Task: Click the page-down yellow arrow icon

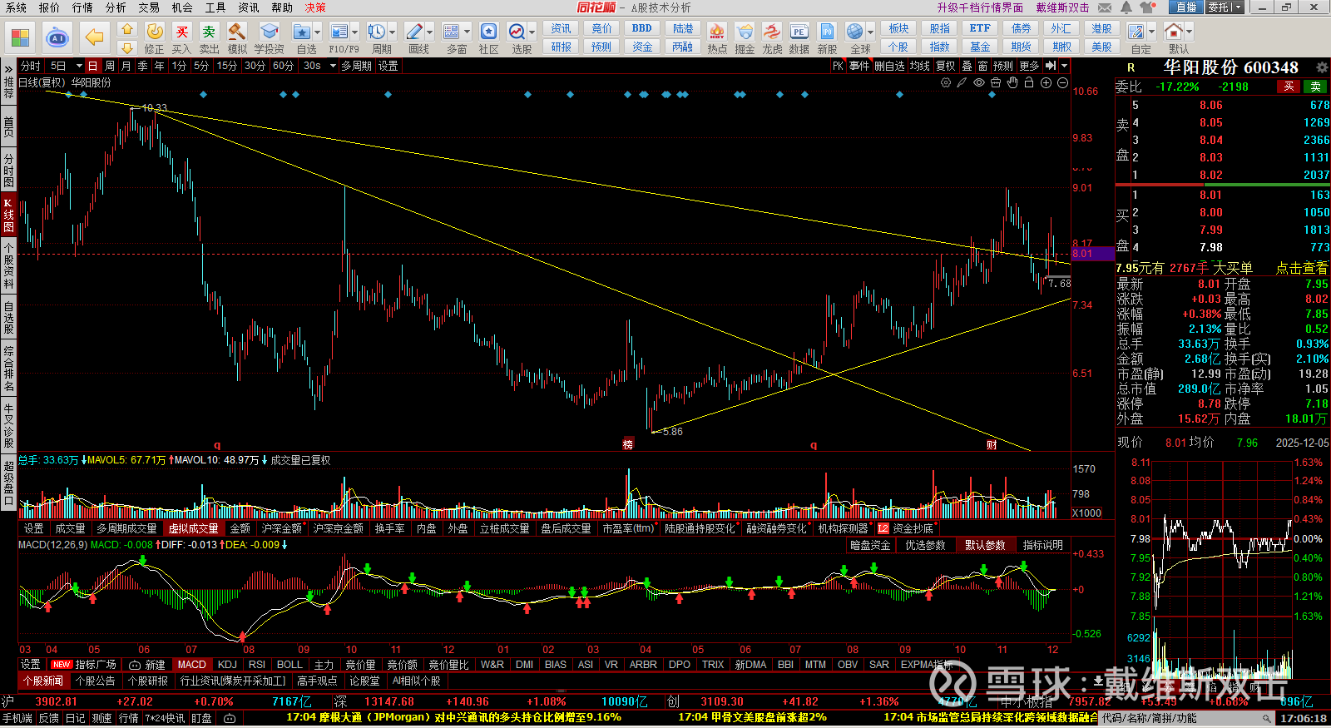Action: pyautogui.click(x=126, y=48)
